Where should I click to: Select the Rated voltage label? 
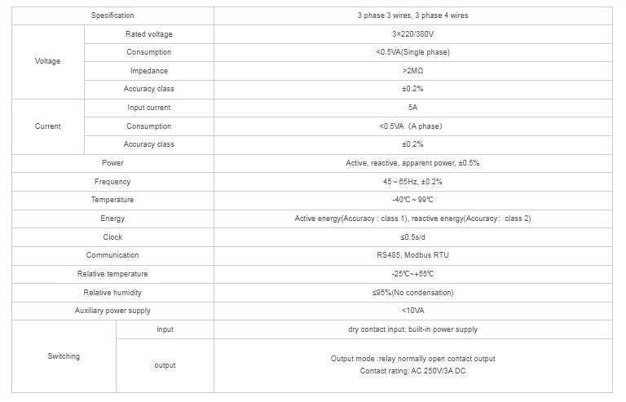pyautogui.click(x=148, y=34)
